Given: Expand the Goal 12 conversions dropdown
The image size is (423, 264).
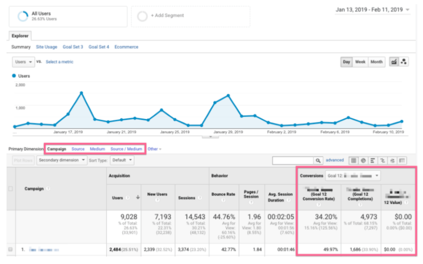Looking at the screenshot, I should click(x=352, y=175).
